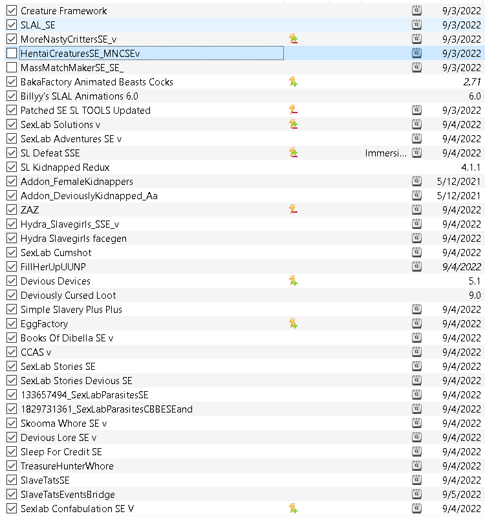
Task: Select the Skooma Whore SE v name
Action: click(64, 423)
